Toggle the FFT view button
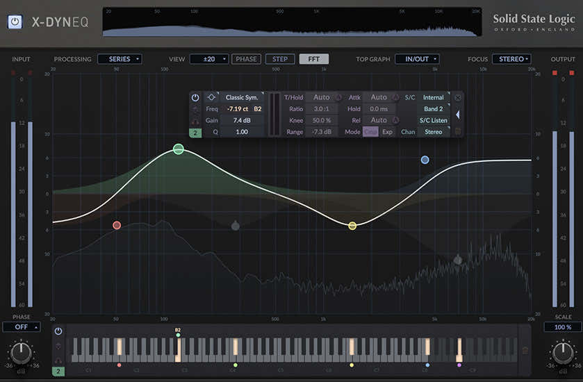This screenshot has width=583, height=382. coord(314,59)
